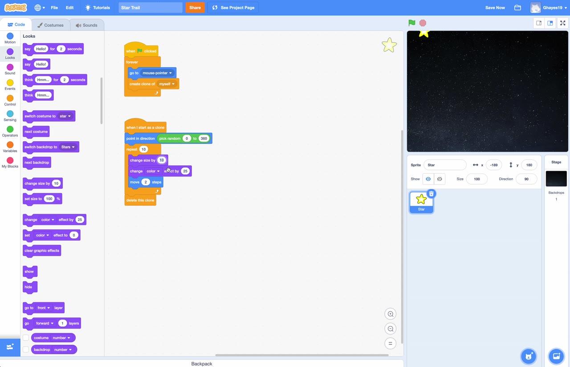Screen dimensions: 570x367
Task: Open the Add Extension panel
Action: click(10, 347)
